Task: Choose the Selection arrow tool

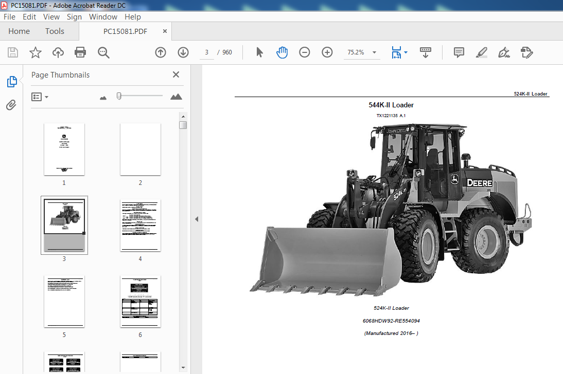Action: coord(259,52)
